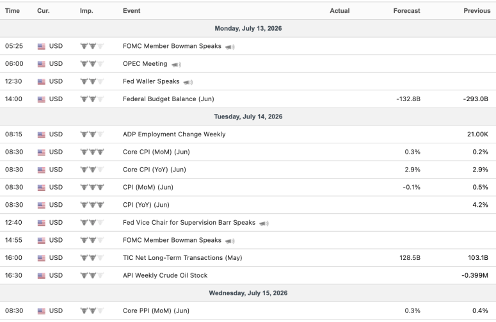The width and height of the screenshot is (496, 322).
Task: Click US flag in API Weekly Crude row
Action: [42, 276]
